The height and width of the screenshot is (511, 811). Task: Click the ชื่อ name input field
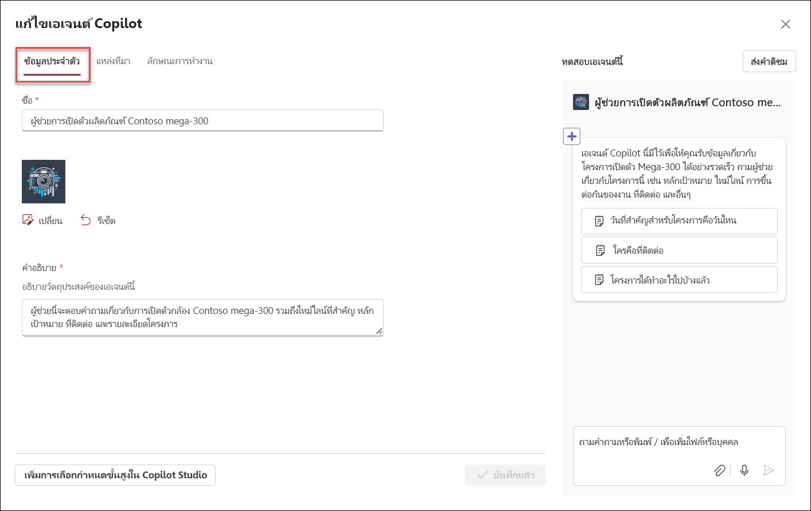[x=202, y=120]
